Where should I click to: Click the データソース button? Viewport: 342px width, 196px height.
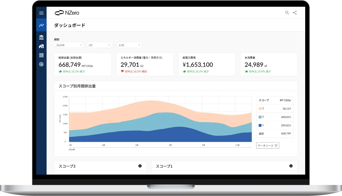click(268, 145)
